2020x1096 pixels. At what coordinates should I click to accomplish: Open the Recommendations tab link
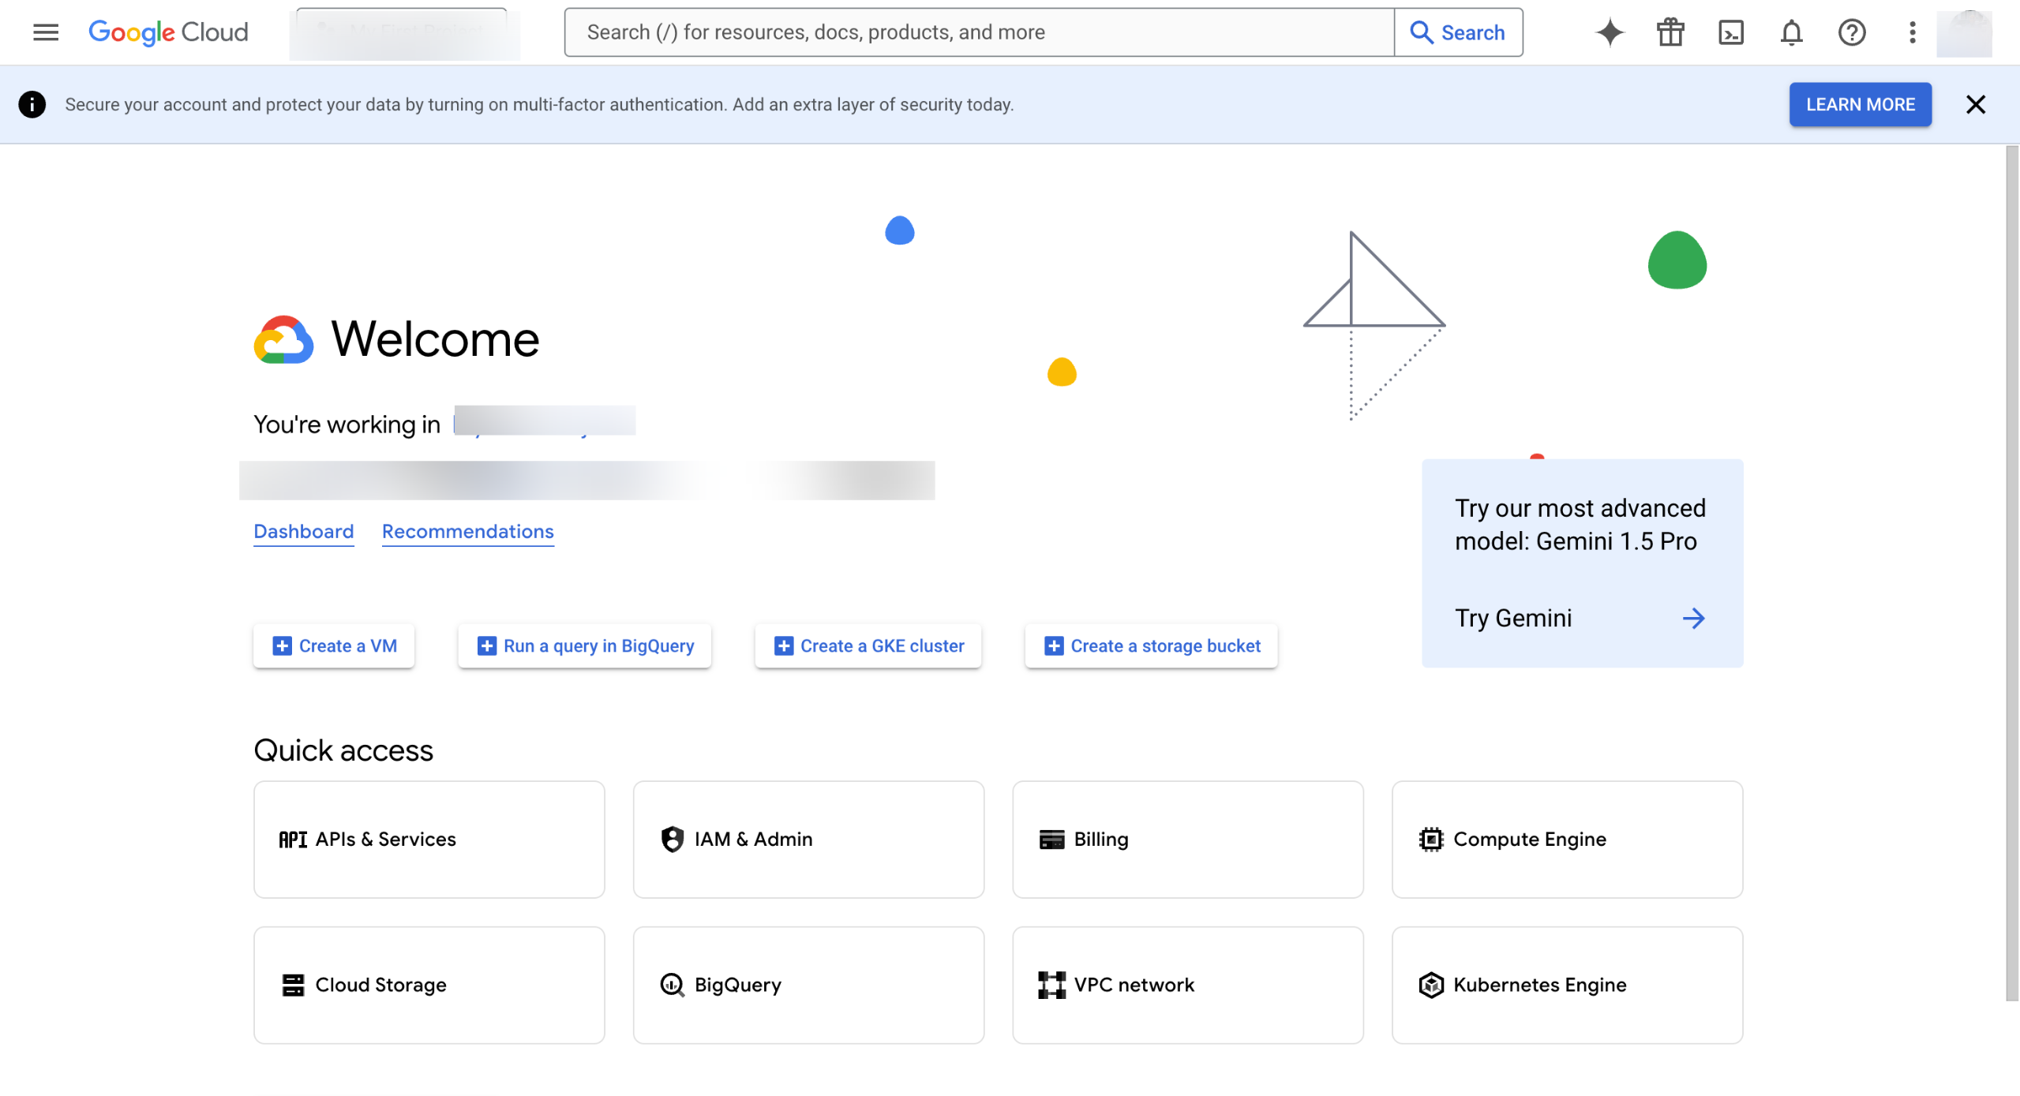point(467,532)
